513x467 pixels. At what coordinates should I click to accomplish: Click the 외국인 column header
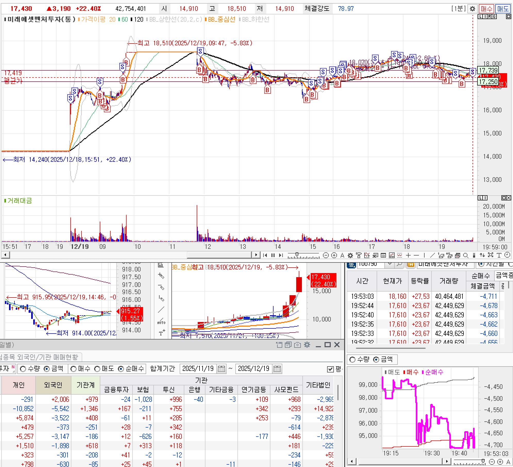click(x=53, y=385)
